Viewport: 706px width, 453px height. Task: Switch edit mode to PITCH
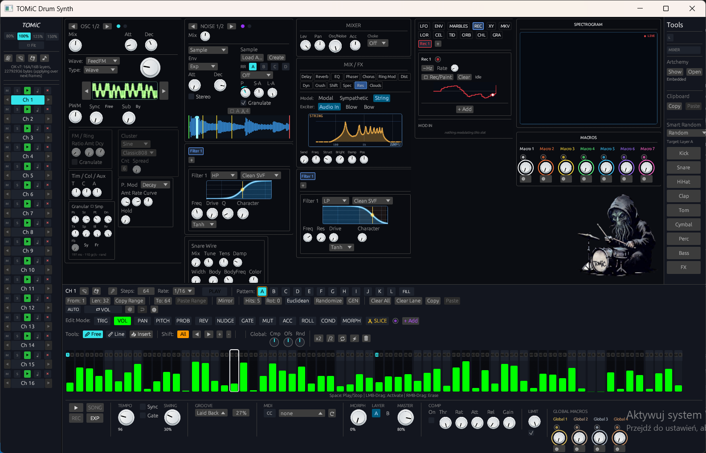tap(163, 321)
